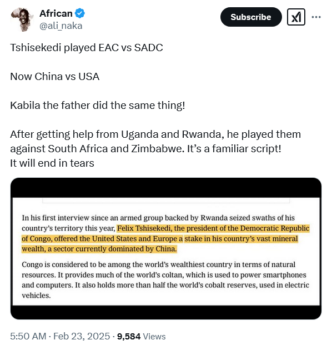
Task: Click the tweet line 'Tshisekedi played EAC vs SADC'
Action: 87,48
